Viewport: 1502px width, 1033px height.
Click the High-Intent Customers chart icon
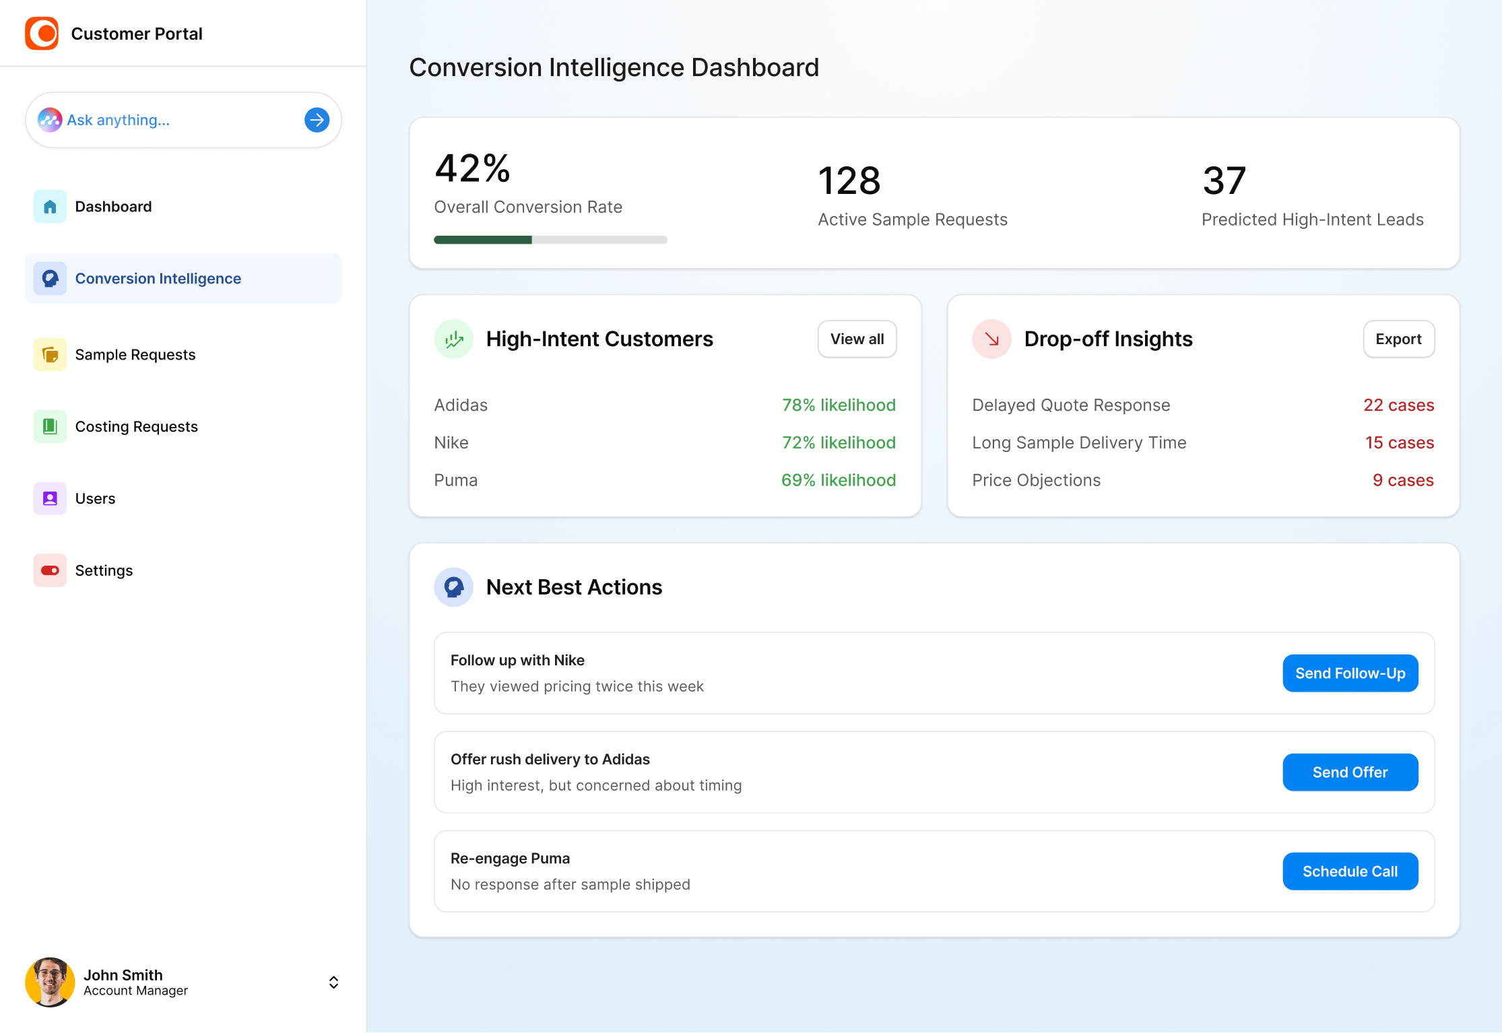[x=454, y=339]
